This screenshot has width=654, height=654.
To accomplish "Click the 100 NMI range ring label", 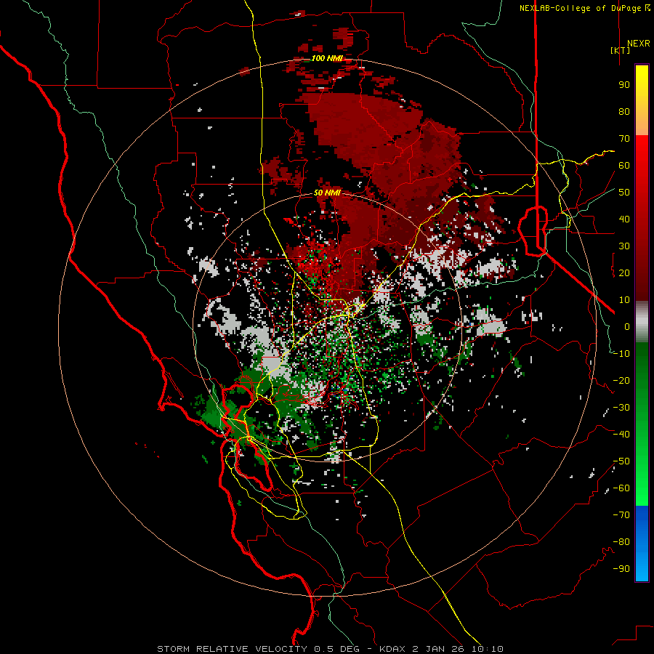I will [x=326, y=58].
